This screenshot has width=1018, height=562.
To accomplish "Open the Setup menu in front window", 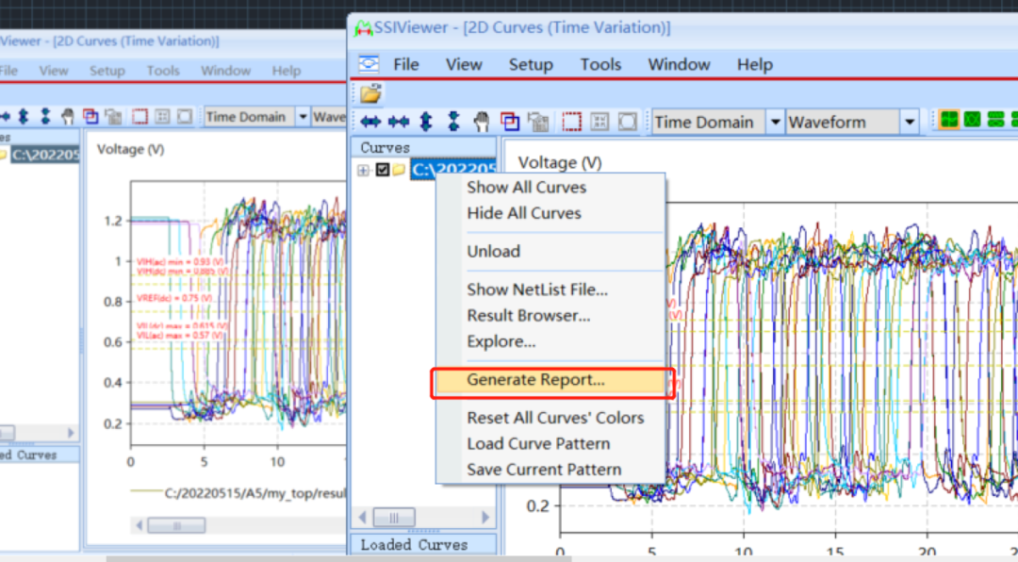I will [x=531, y=64].
